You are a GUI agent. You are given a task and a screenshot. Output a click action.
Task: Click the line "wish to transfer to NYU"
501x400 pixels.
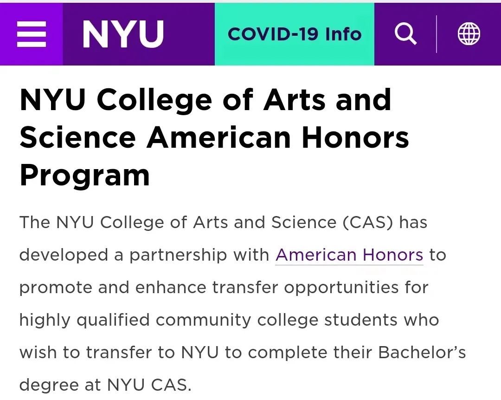[x=119, y=353]
